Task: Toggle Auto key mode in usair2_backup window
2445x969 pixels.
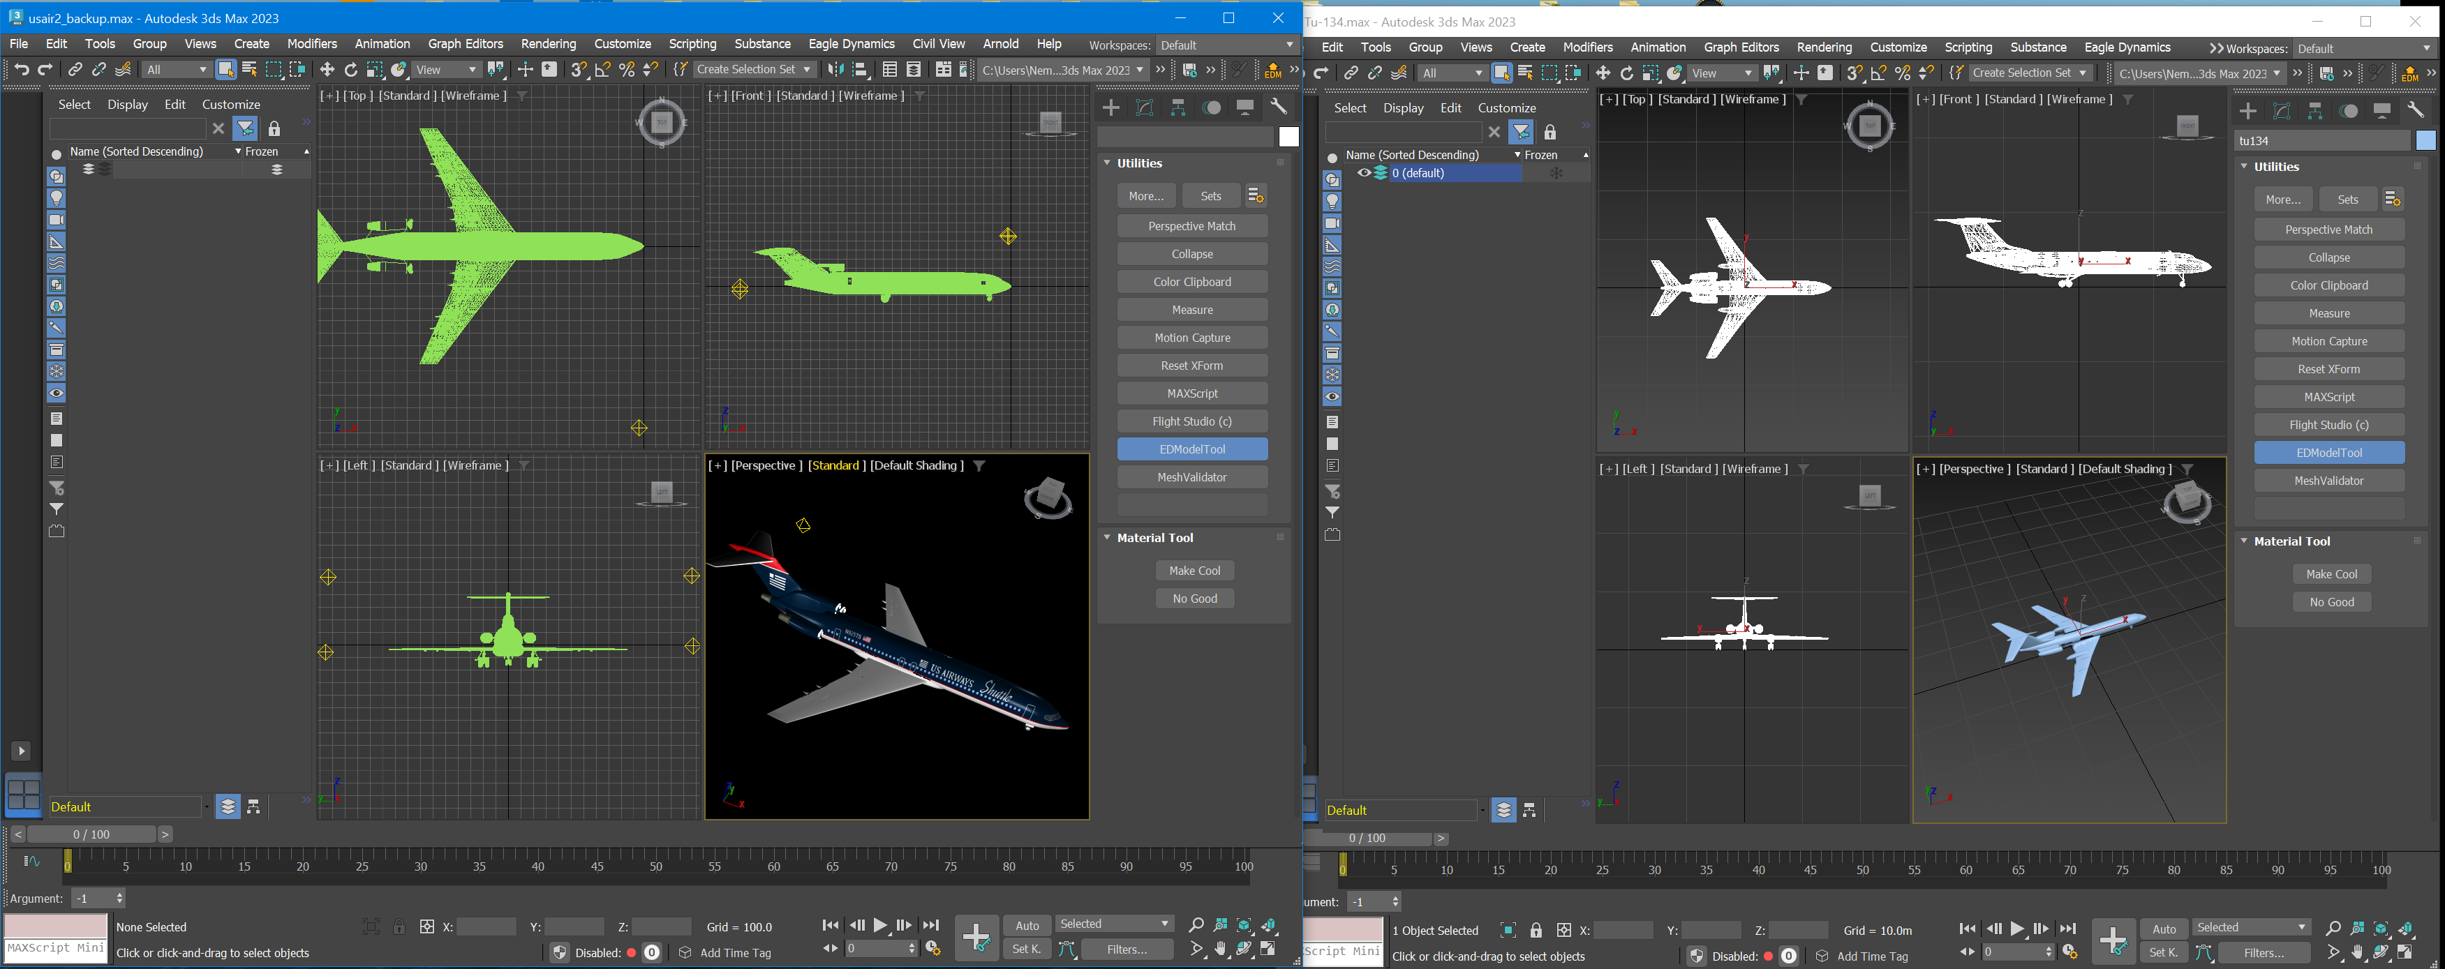Action: coord(1027,925)
